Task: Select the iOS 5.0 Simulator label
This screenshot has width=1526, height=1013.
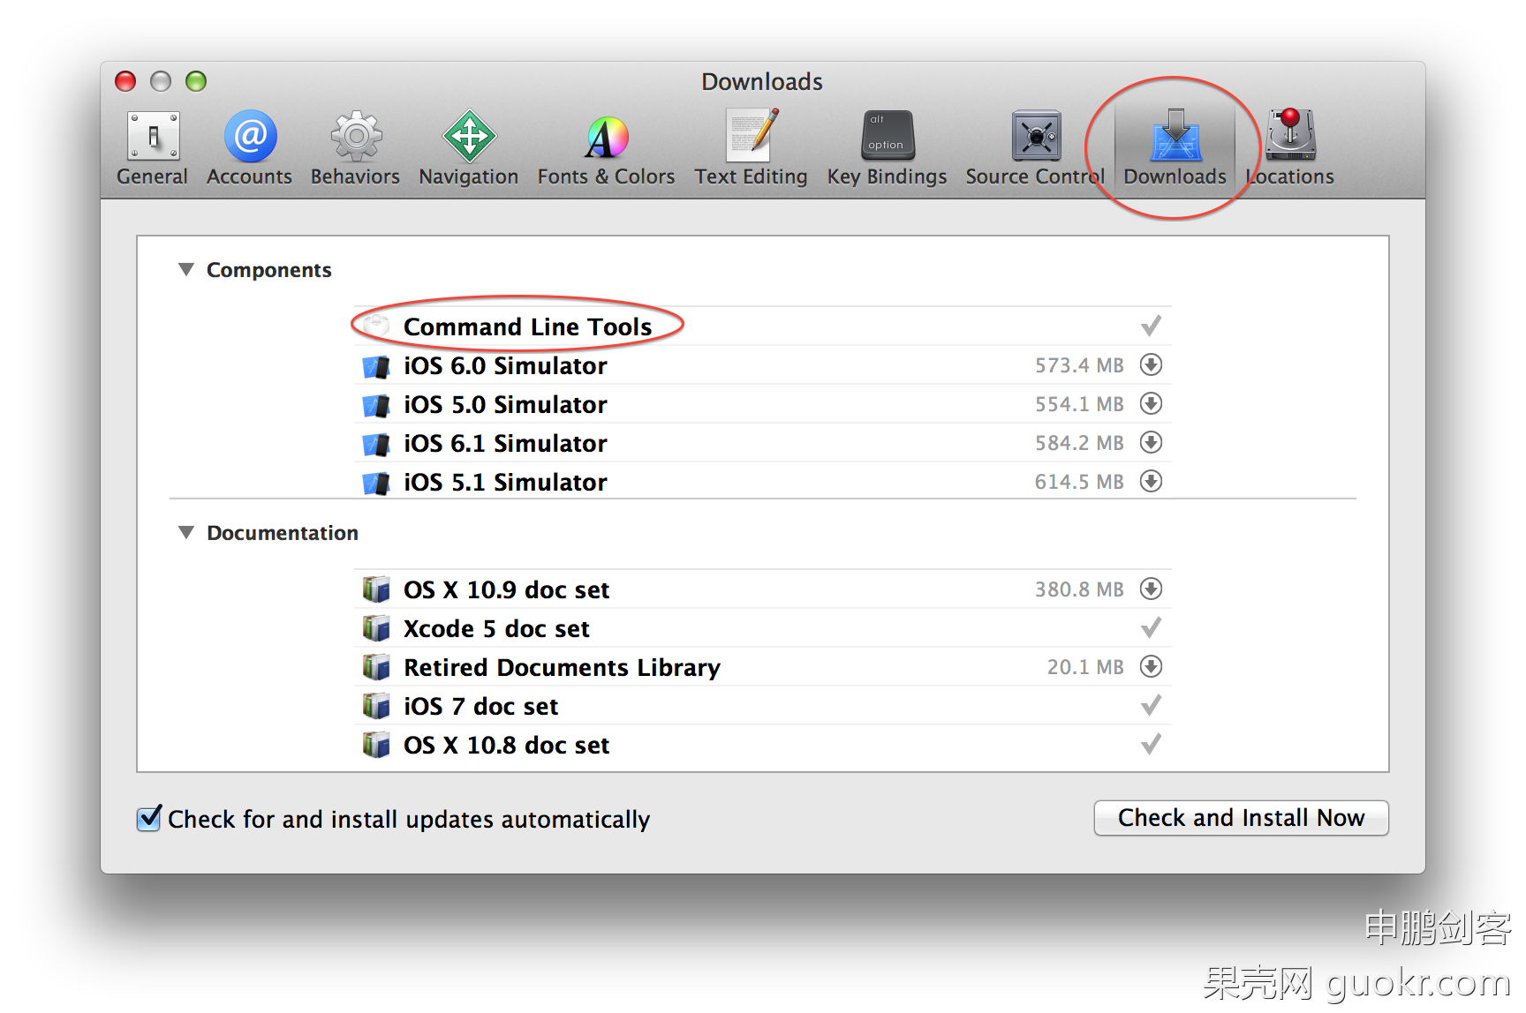Action: pos(505,405)
